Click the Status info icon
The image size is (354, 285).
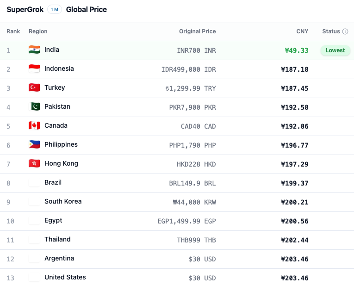tap(345, 31)
